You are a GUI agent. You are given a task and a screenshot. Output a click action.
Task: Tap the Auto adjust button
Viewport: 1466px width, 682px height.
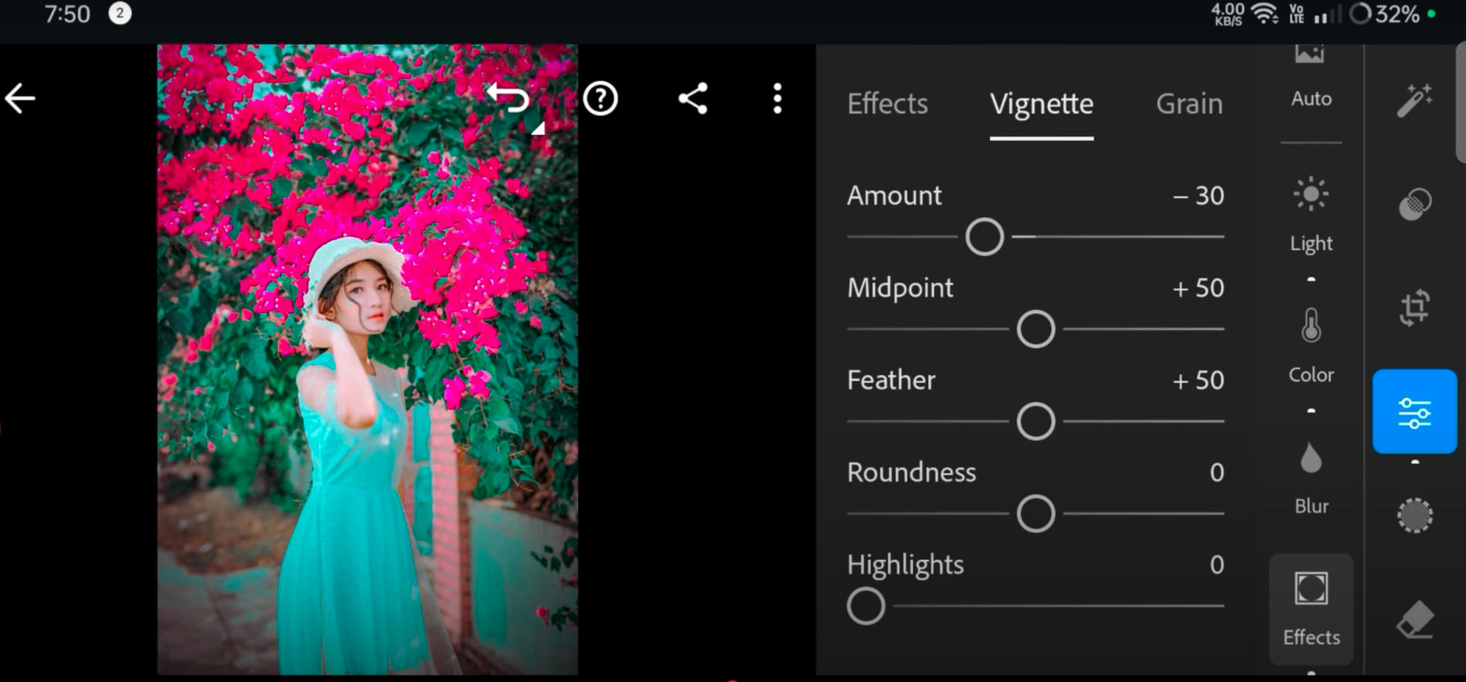pyautogui.click(x=1311, y=77)
